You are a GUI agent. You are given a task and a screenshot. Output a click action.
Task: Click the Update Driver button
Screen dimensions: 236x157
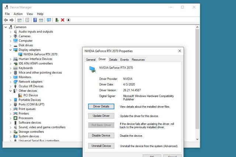pyautogui.click(x=101, y=116)
